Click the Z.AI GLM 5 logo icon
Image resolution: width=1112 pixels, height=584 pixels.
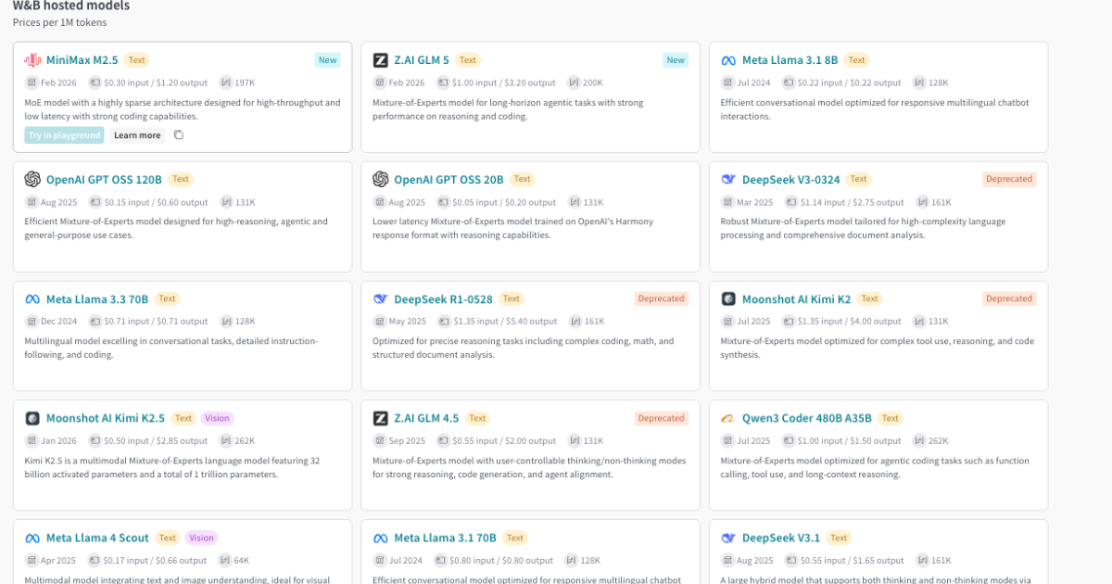[380, 60]
